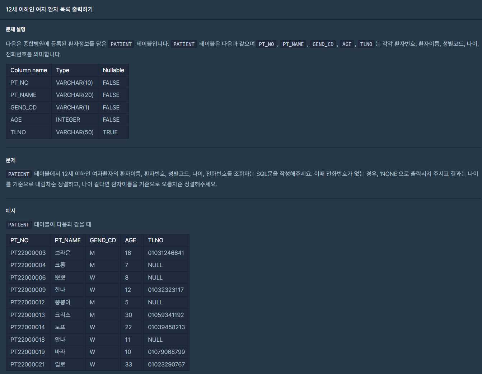Screen dimensions: 482x374
Task: Click the TRUE nullable value for TLNO
Action: pyautogui.click(x=110, y=132)
